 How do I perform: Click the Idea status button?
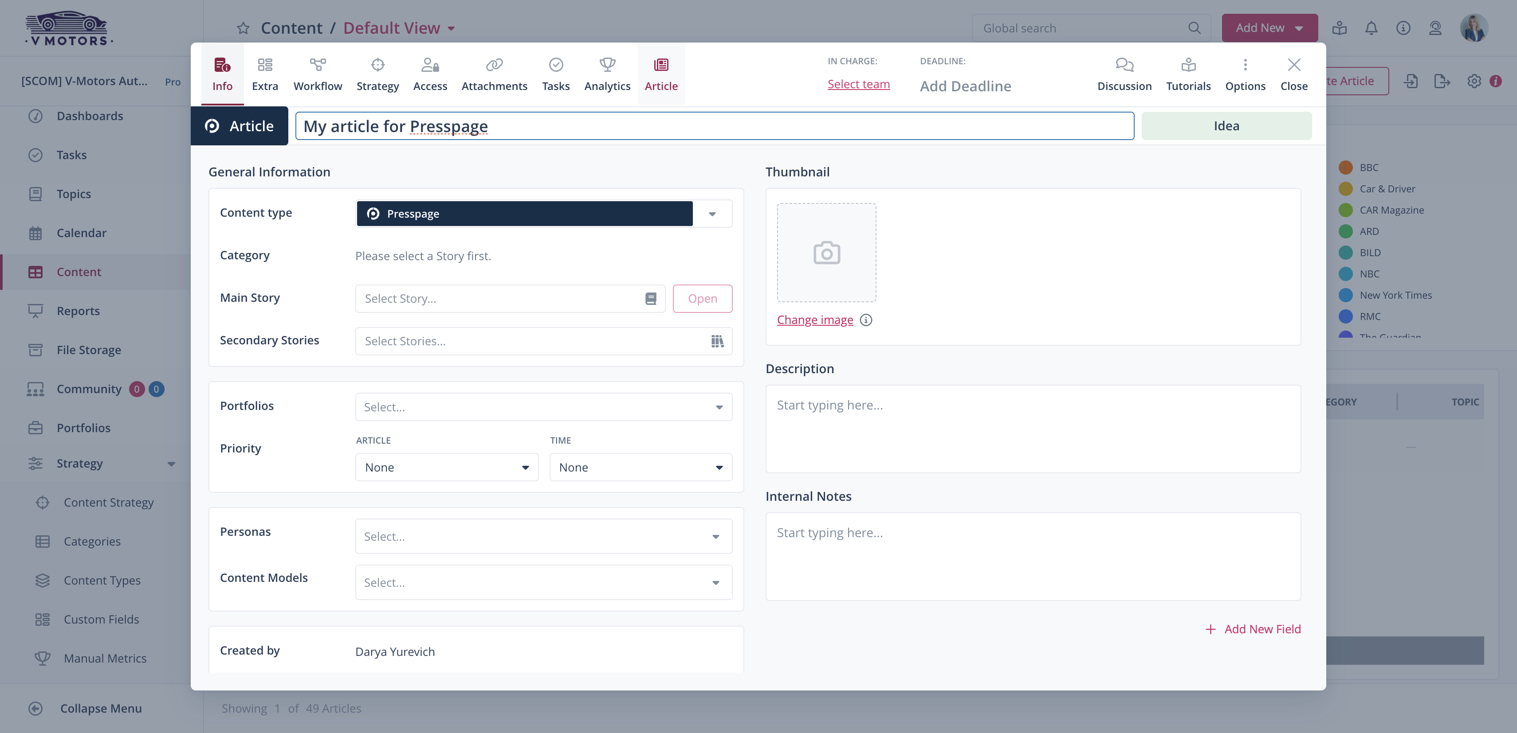(1226, 126)
